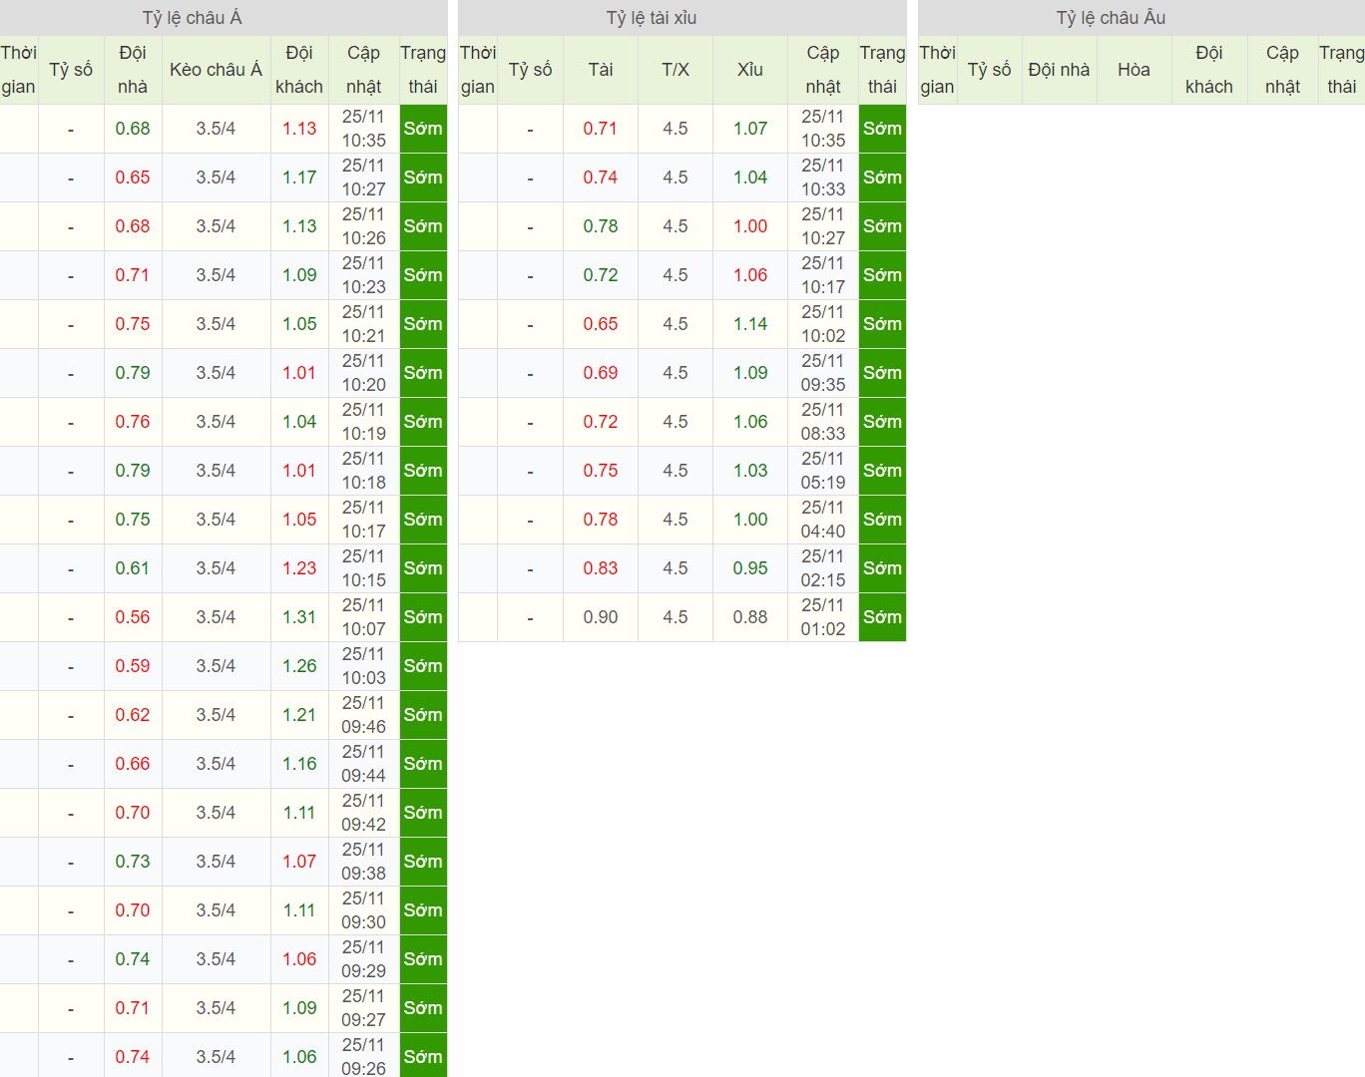Click away odds 1.04 in châu Á table

pyautogui.click(x=299, y=422)
